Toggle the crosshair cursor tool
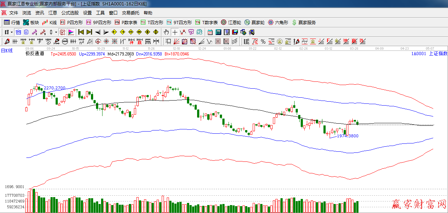This screenshot has width=448, height=213. [x=175, y=32]
